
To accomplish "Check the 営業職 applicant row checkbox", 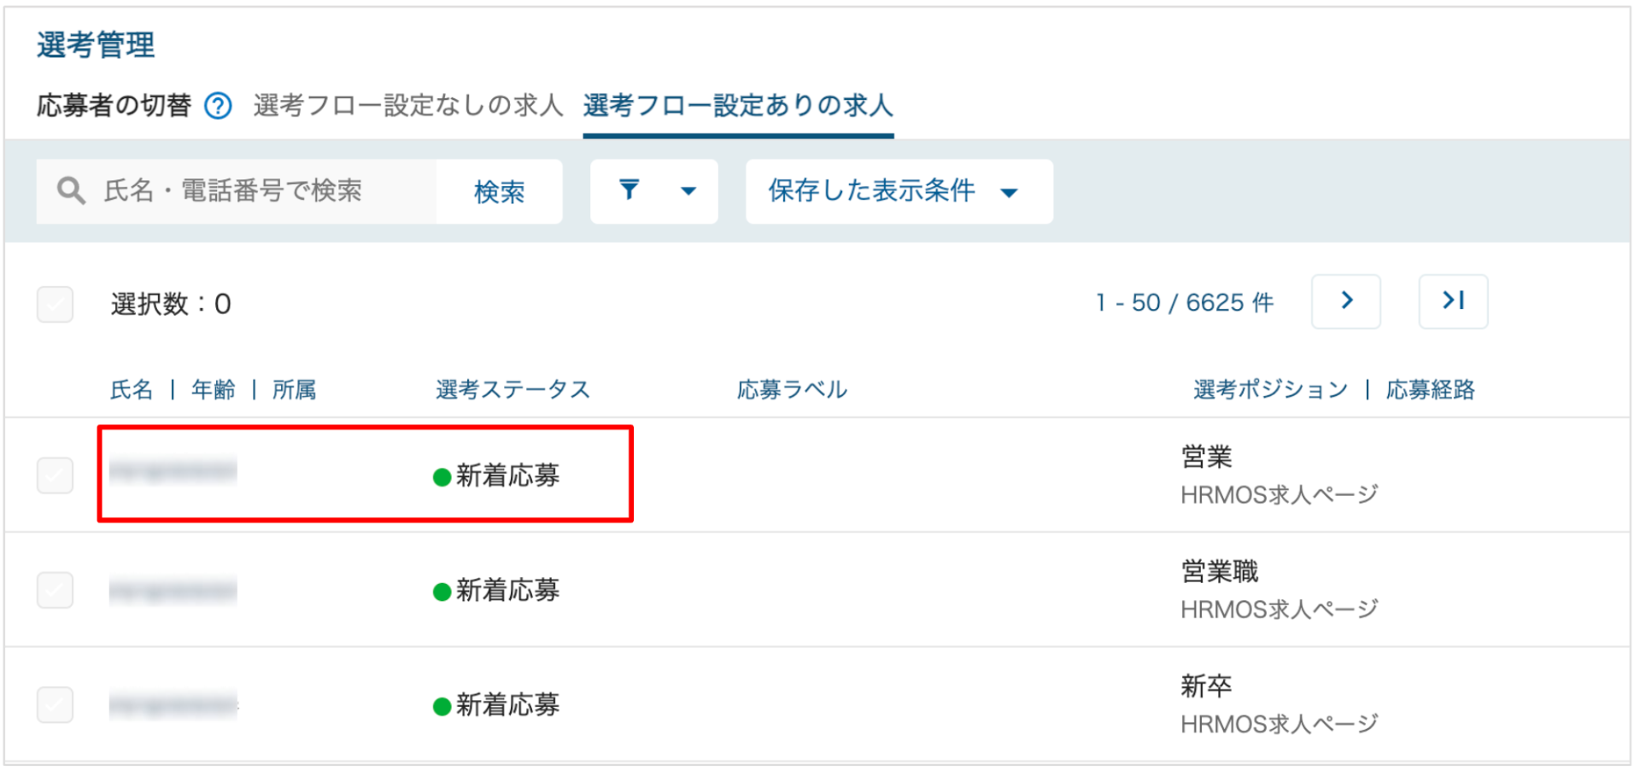I will tap(55, 590).
